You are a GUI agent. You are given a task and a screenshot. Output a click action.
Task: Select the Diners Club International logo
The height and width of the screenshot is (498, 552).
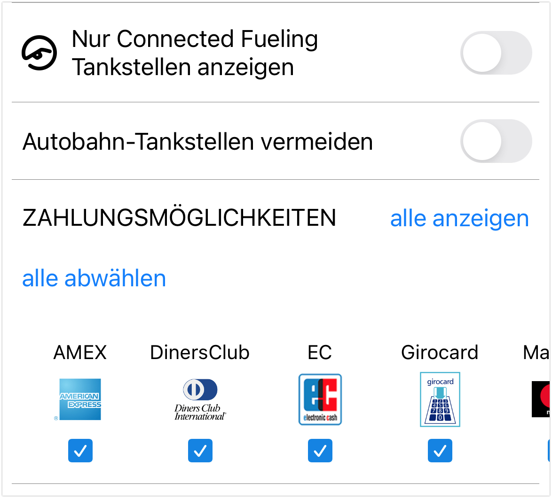click(200, 399)
